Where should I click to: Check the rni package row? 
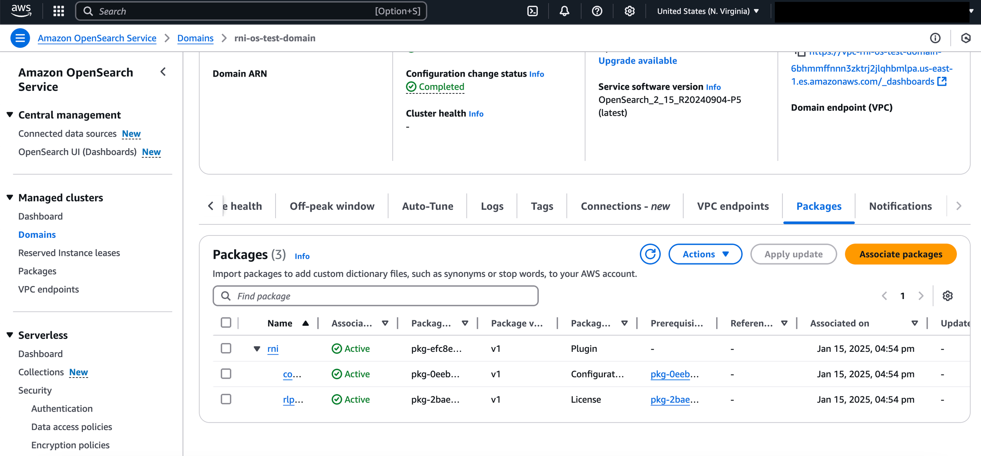226,348
